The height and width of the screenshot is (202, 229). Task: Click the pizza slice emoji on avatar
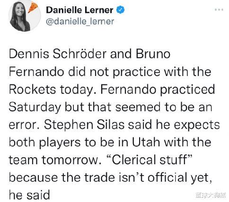tap(33, 7)
